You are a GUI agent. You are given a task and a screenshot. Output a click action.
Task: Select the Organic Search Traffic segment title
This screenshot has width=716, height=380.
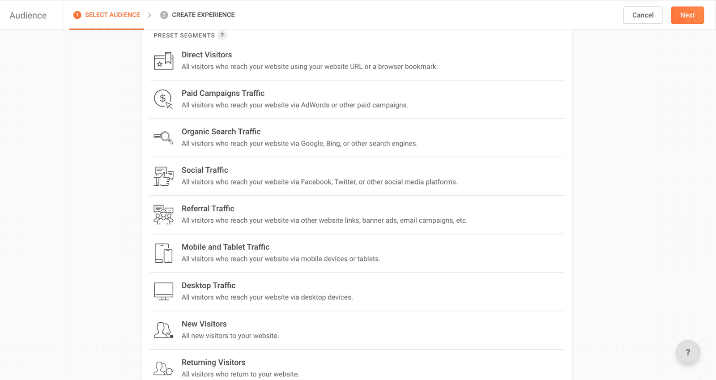tap(221, 132)
